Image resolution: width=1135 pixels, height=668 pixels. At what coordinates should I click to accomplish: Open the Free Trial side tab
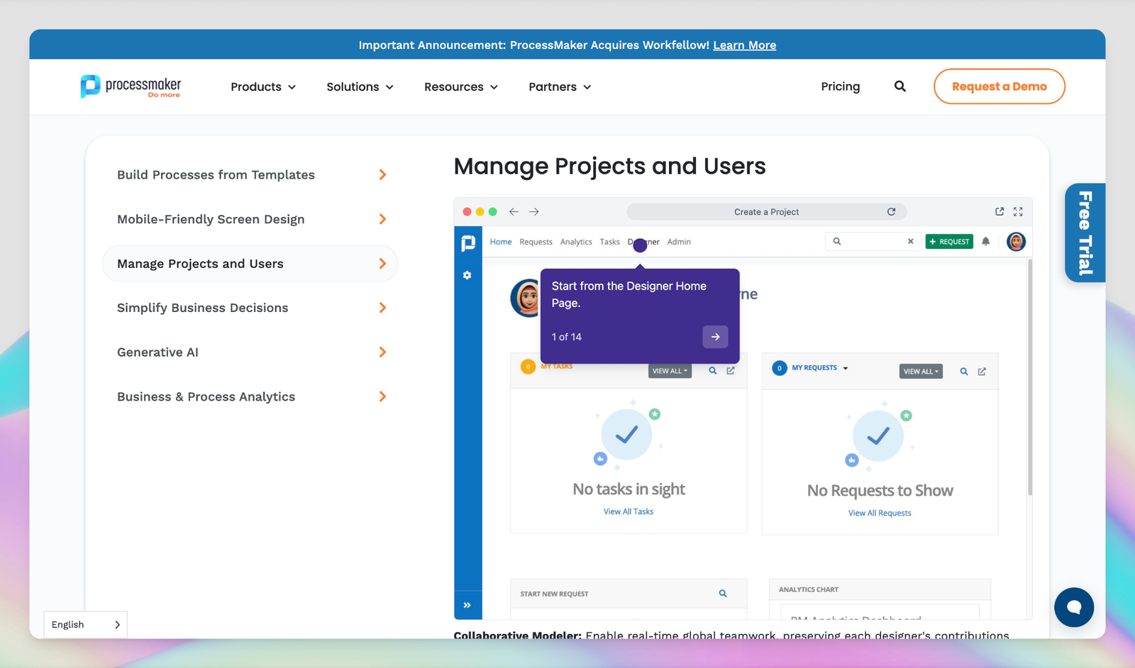coord(1085,233)
